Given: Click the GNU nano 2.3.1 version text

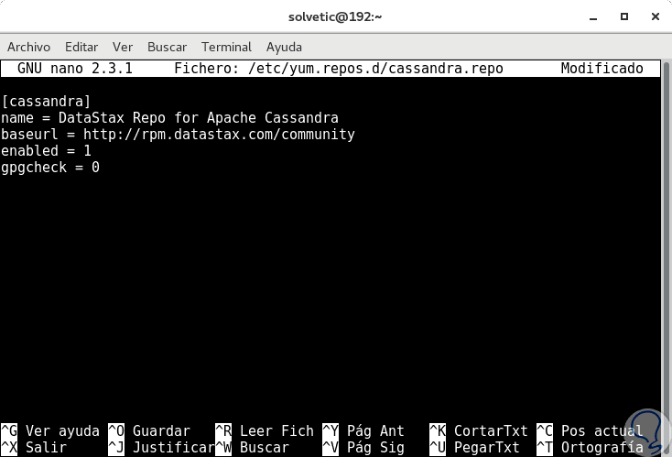Looking at the screenshot, I should (75, 69).
